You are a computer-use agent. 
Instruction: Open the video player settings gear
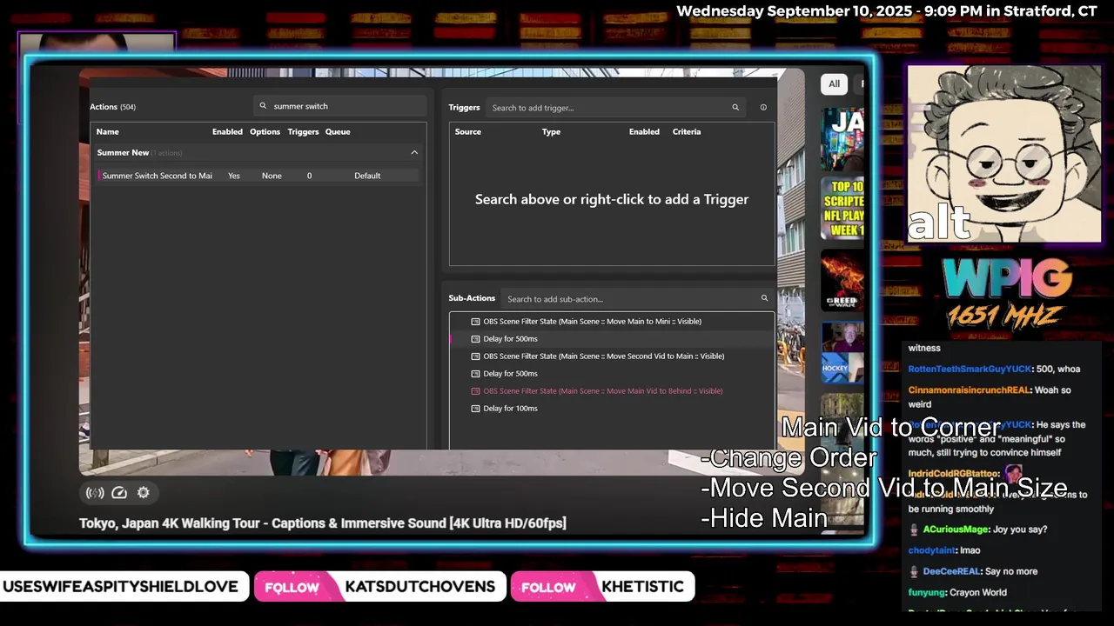point(144,493)
